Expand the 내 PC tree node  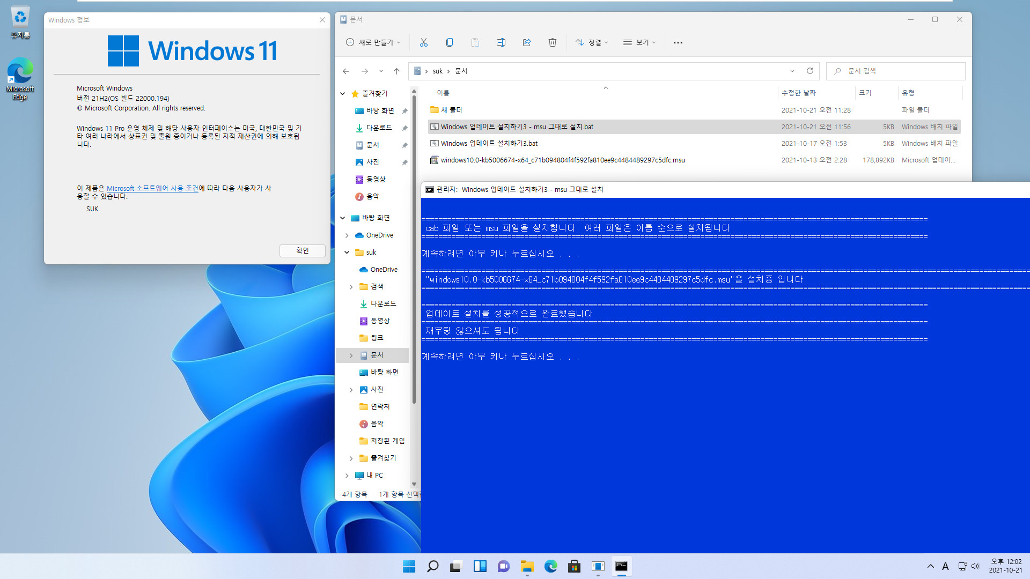[347, 476]
